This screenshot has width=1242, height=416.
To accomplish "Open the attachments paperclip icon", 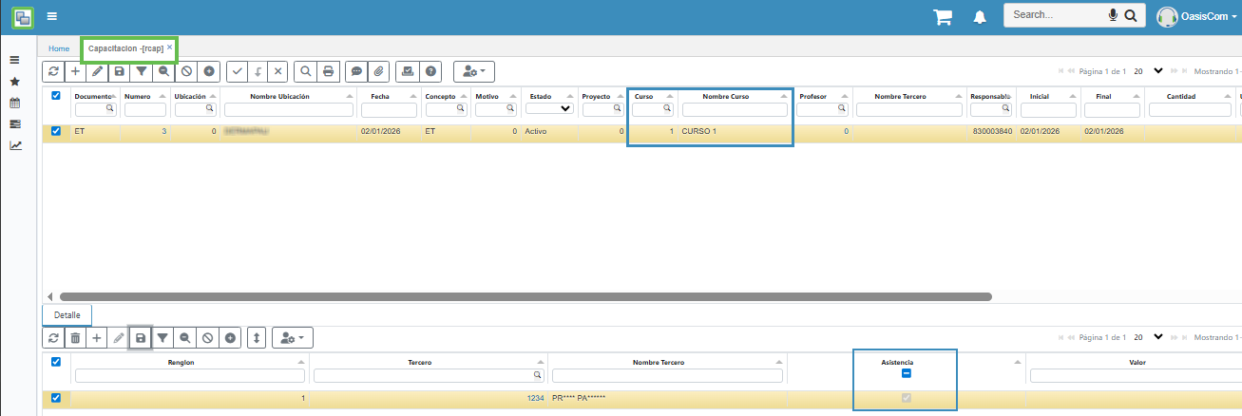I will pos(378,71).
